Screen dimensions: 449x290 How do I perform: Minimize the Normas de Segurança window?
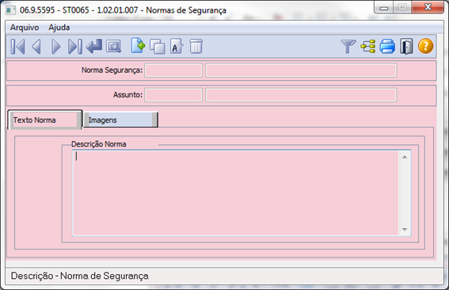point(384,8)
